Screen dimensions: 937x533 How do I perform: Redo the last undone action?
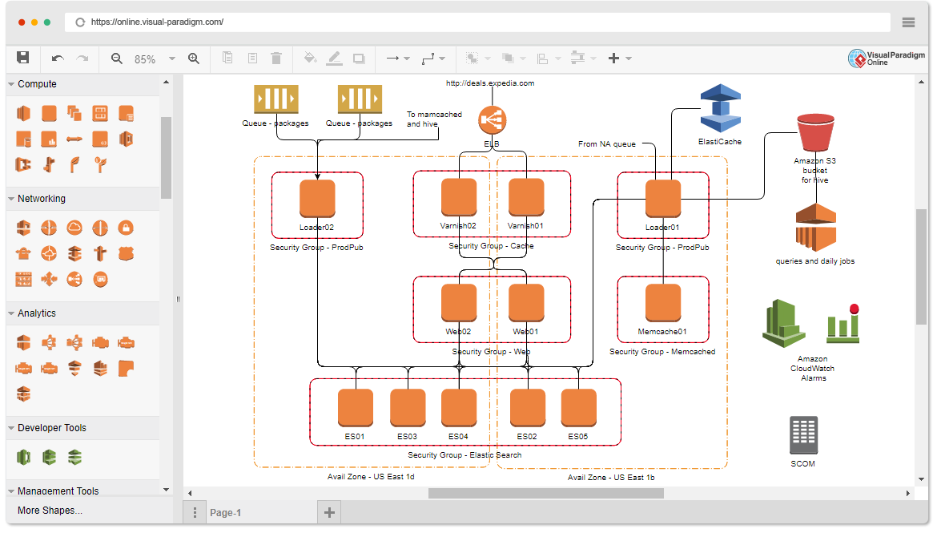(x=82, y=58)
